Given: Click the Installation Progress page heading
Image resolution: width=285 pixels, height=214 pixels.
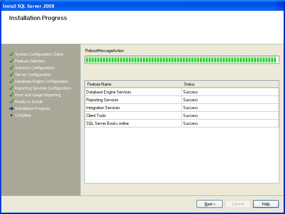Looking at the screenshot, I should [38, 18].
